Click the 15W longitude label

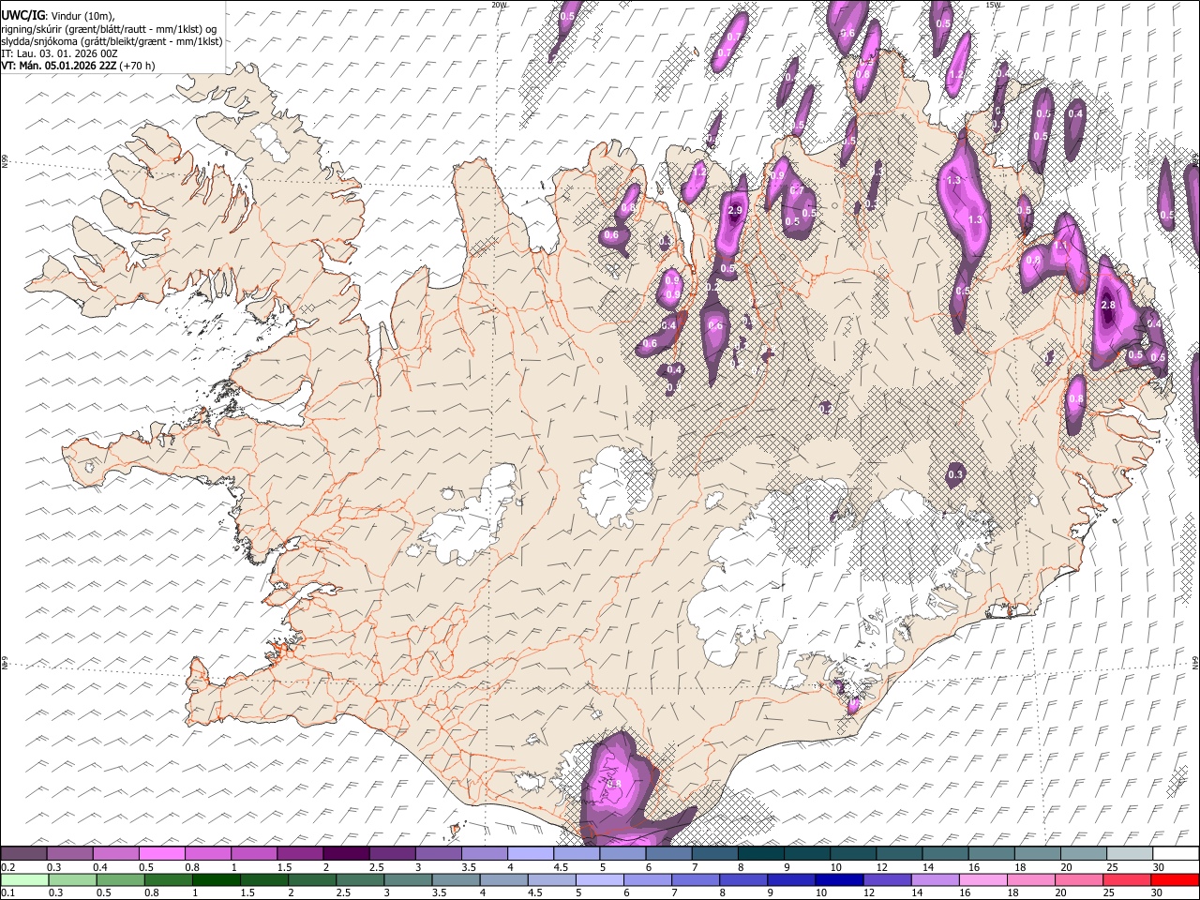click(993, 5)
